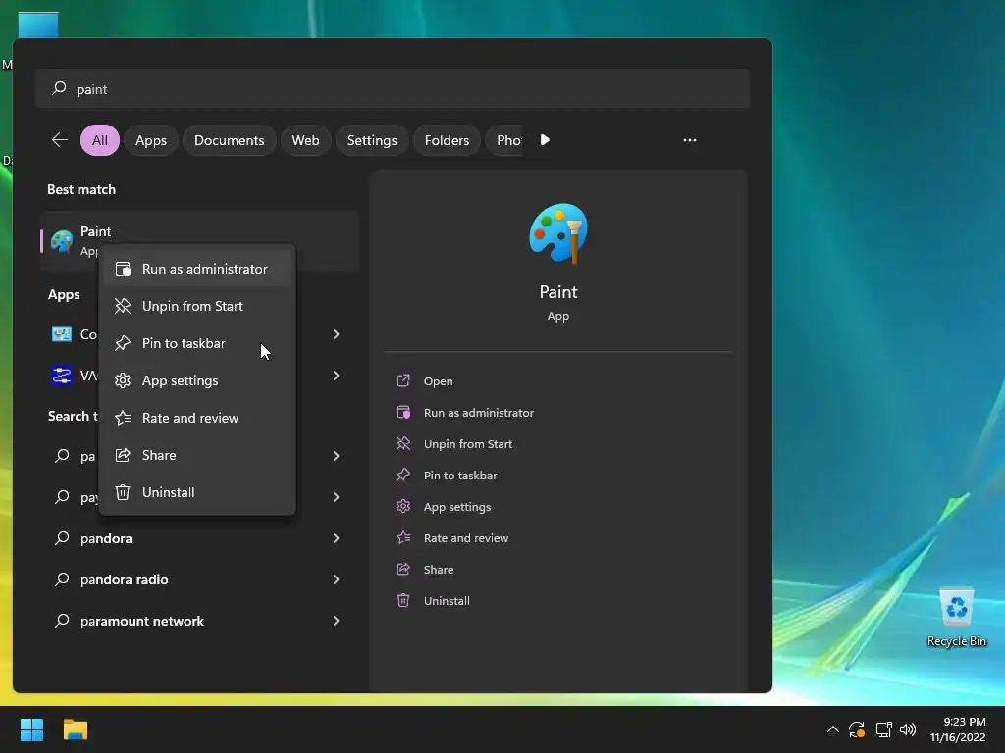Click the Control Panel result icon under Apps
Viewport: 1005px width, 753px height.
click(x=62, y=334)
